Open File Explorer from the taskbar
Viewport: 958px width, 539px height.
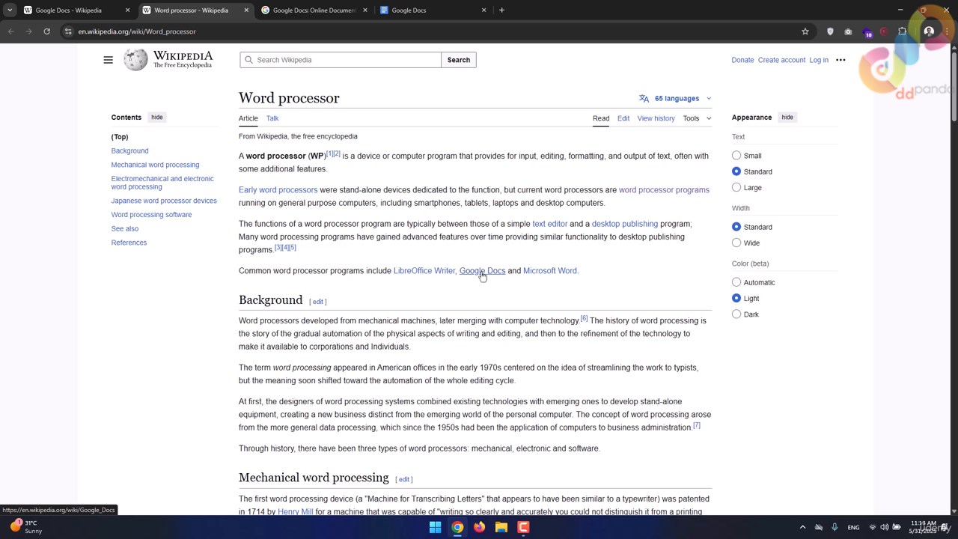click(501, 527)
